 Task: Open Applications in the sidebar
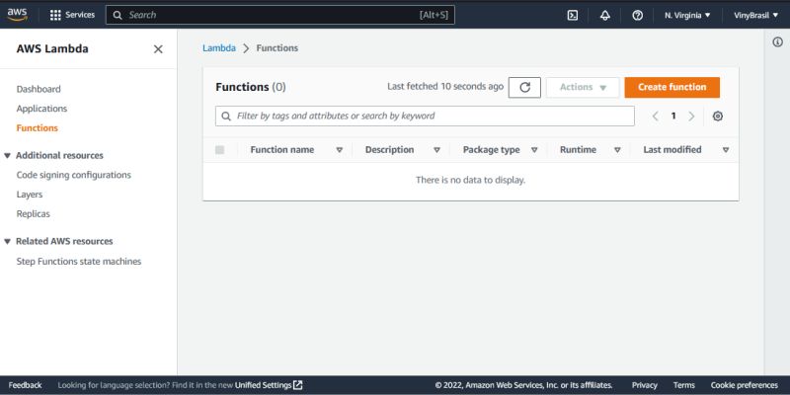click(x=41, y=109)
